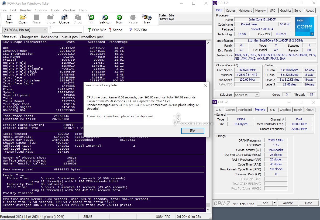The image size is (320, 220).
Task: Visit the POV Site link
Action: (138, 30)
